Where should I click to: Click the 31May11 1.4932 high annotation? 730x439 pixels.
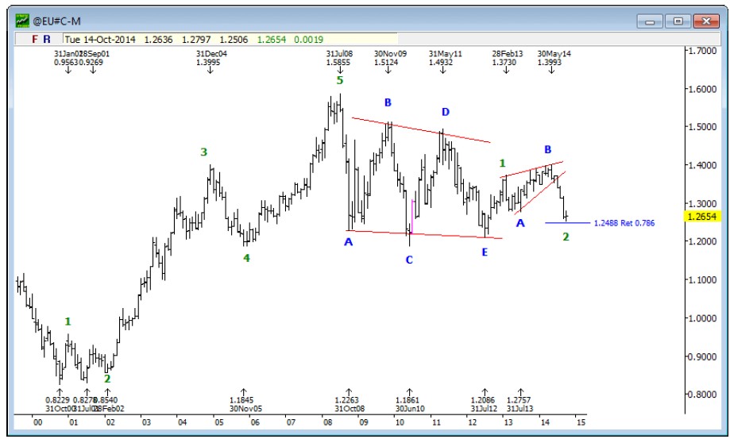(x=446, y=58)
